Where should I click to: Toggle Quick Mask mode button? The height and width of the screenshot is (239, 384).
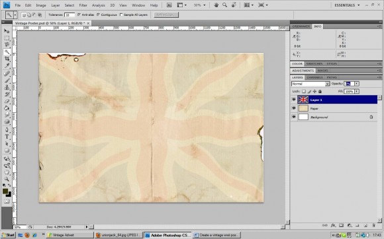click(x=7, y=201)
